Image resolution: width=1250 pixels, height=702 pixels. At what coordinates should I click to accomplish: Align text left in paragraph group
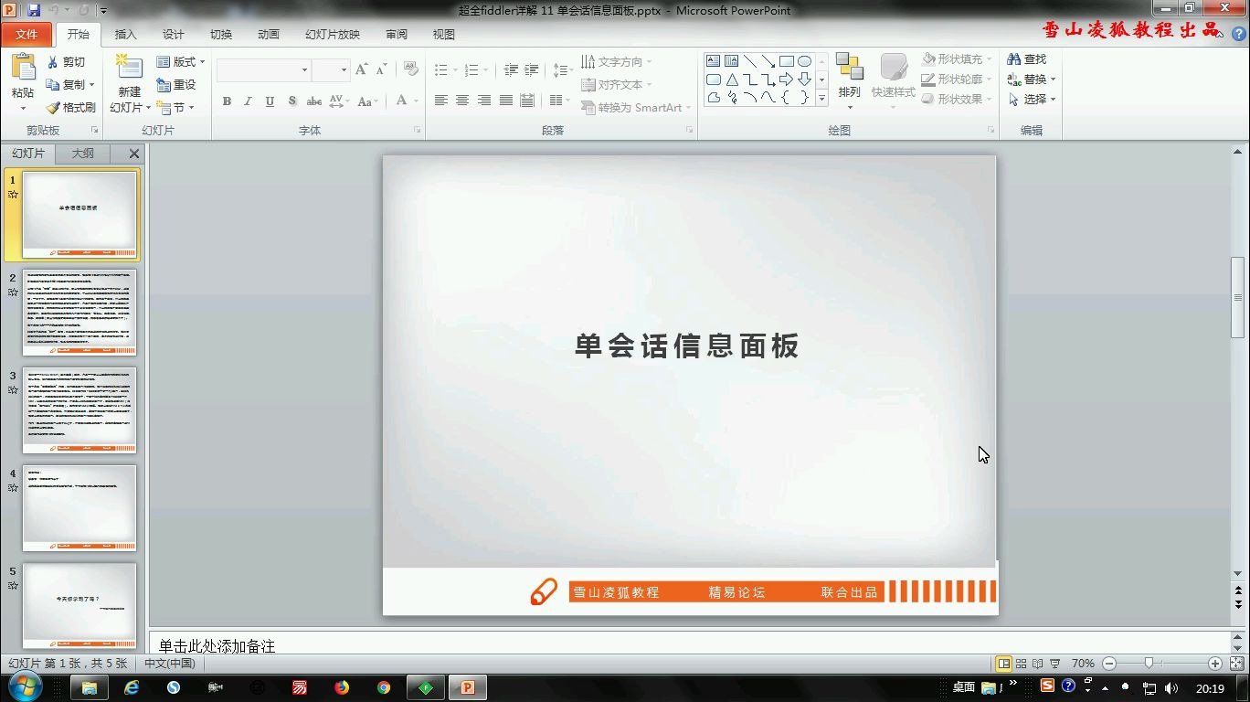pos(440,101)
